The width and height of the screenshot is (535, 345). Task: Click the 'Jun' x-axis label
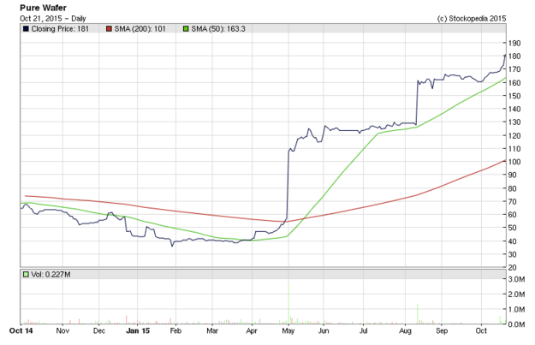[x=324, y=330]
